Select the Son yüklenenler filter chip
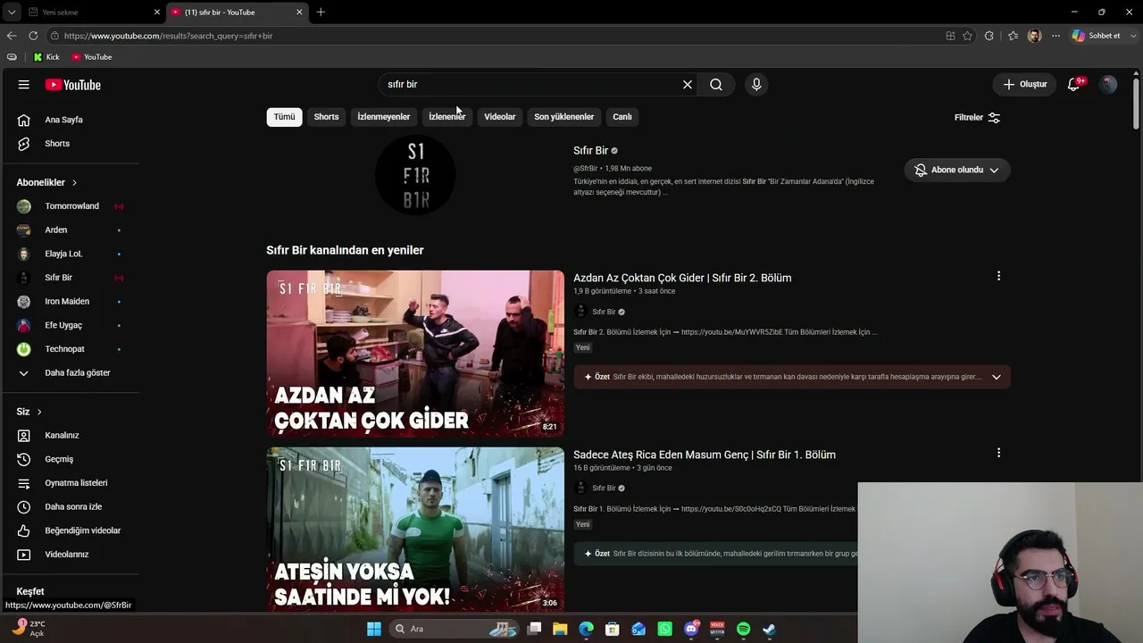This screenshot has width=1143, height=643. pos(563,117)
